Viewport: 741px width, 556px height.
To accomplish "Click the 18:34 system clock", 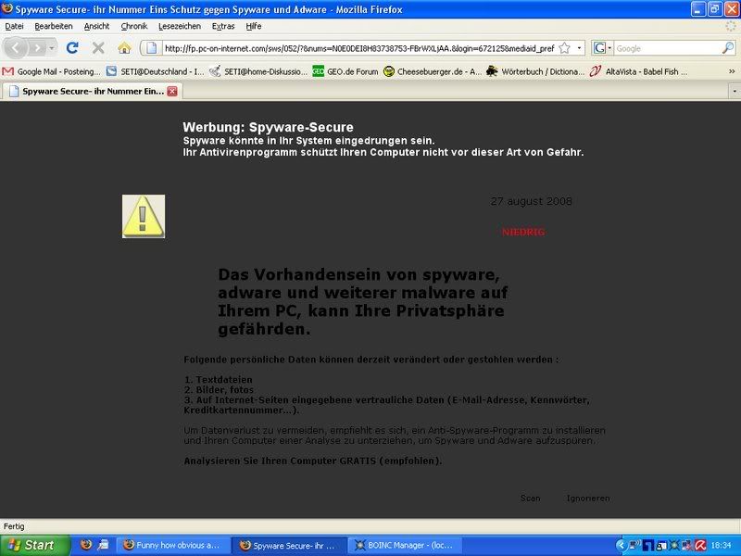I will tap(721, 546).
